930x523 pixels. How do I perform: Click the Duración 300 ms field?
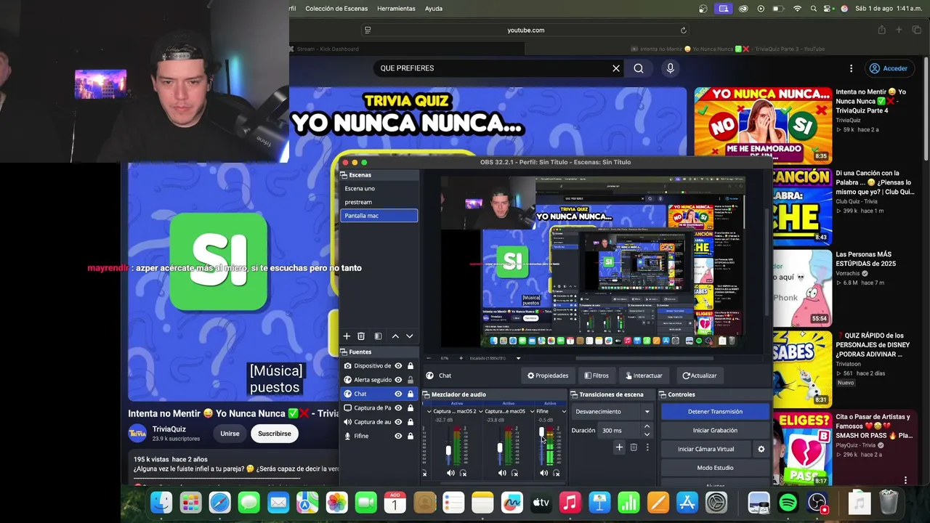pos(619,430)
